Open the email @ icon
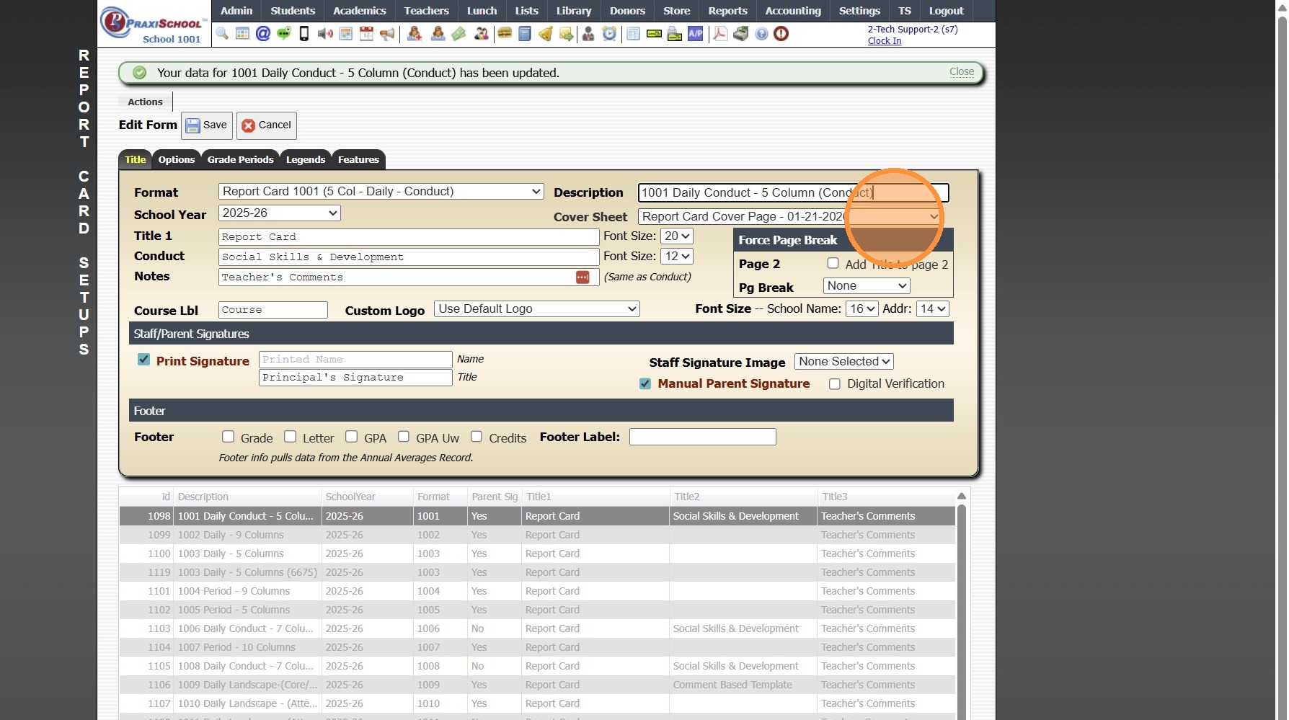The image size is (1289, 720). [x=263, y=34]
